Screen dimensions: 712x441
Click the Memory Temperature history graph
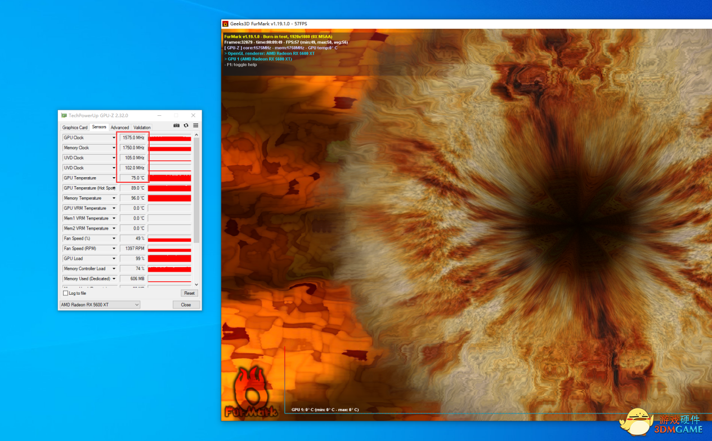point(169,198)
